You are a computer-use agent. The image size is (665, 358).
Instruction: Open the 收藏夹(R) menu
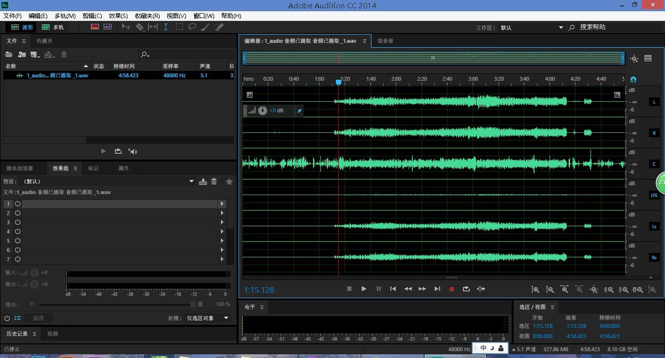pyautogui.click(x=148, y=16)
